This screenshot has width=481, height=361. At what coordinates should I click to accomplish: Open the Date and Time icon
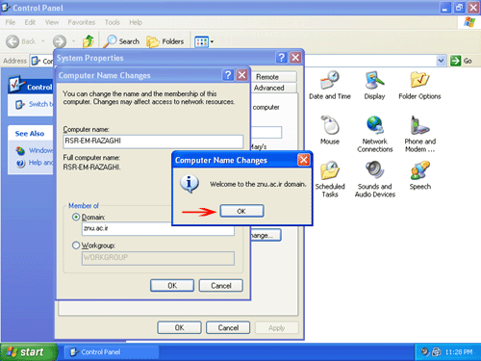coord(330,86)
